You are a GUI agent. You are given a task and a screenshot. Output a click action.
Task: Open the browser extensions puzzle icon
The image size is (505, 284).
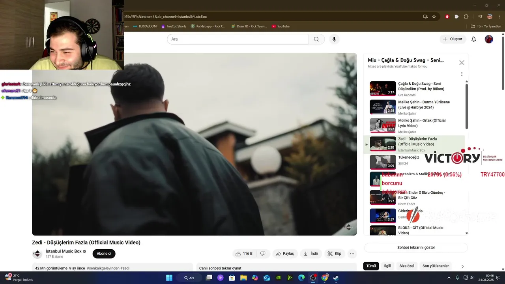466,17
